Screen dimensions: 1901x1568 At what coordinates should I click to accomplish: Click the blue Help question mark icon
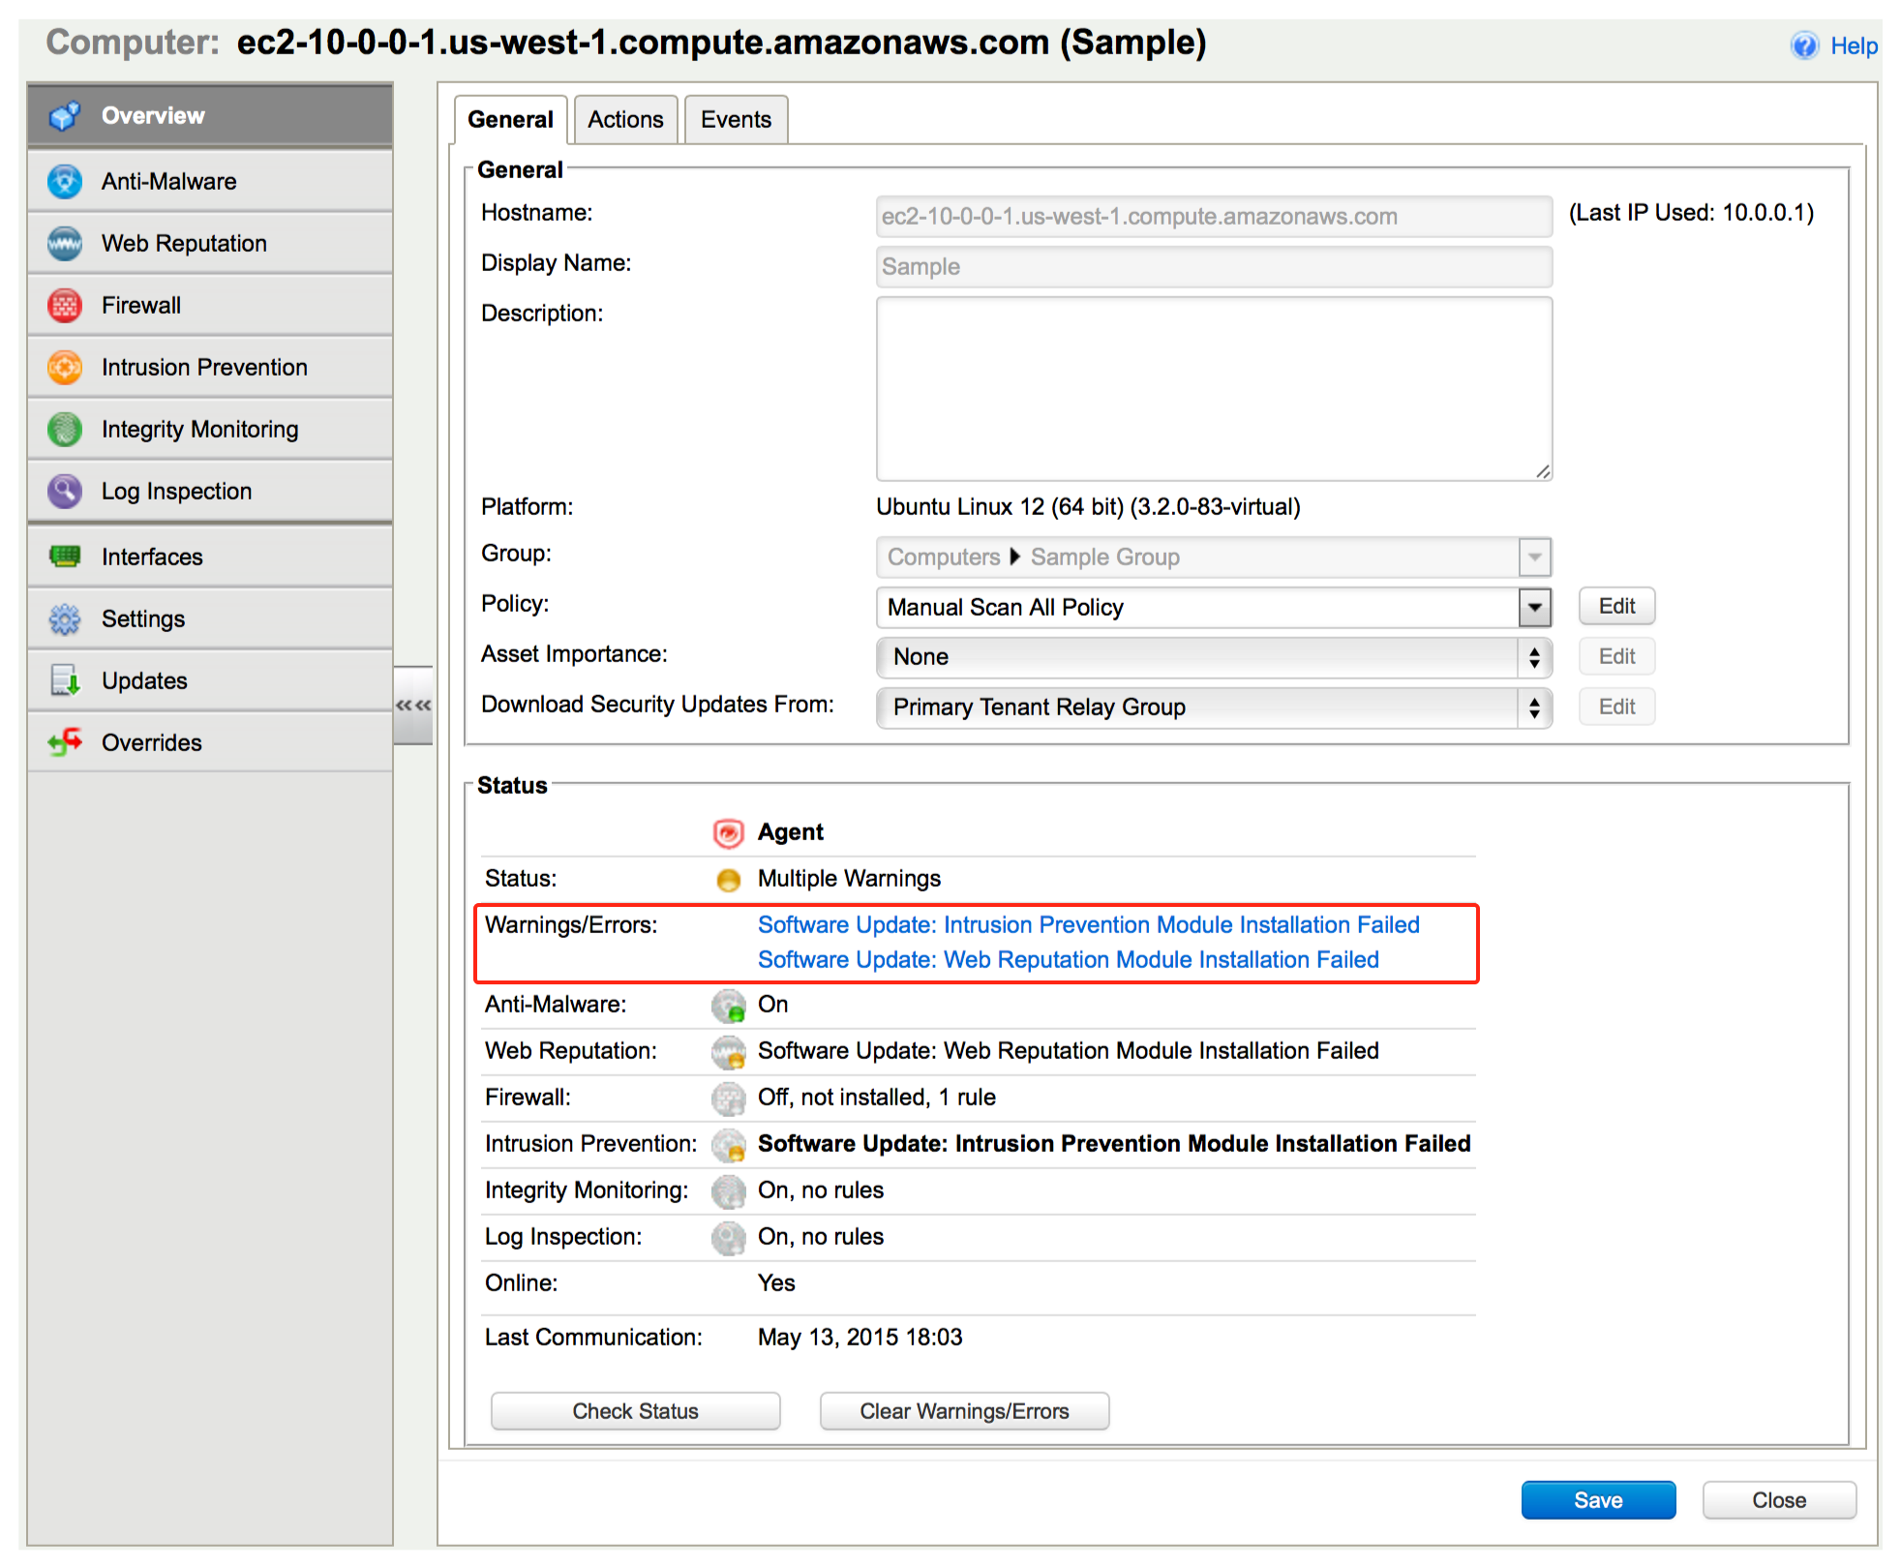coord(1804,45)
